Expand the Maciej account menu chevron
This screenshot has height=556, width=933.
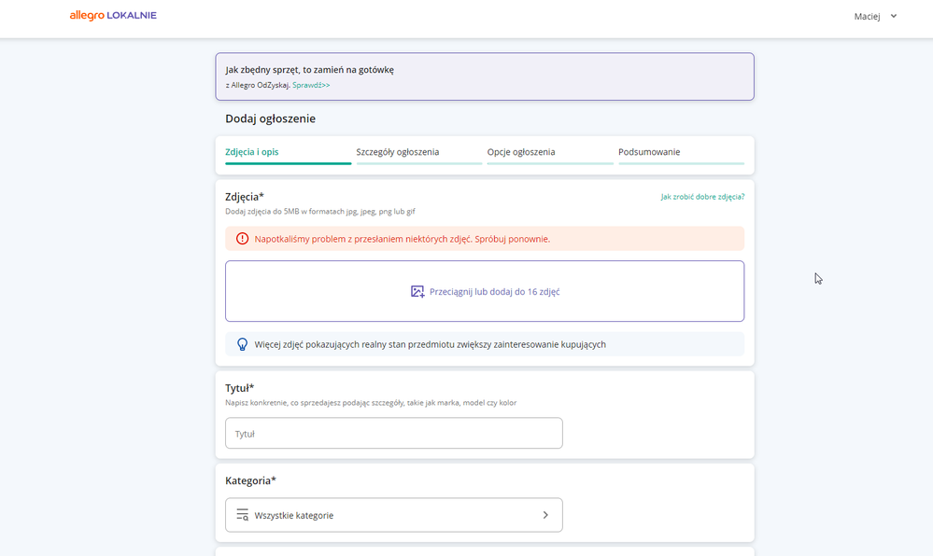894,16
